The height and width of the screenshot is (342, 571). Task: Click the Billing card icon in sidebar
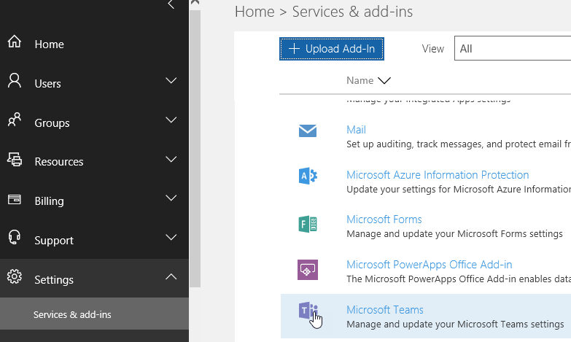coord(15,200)
